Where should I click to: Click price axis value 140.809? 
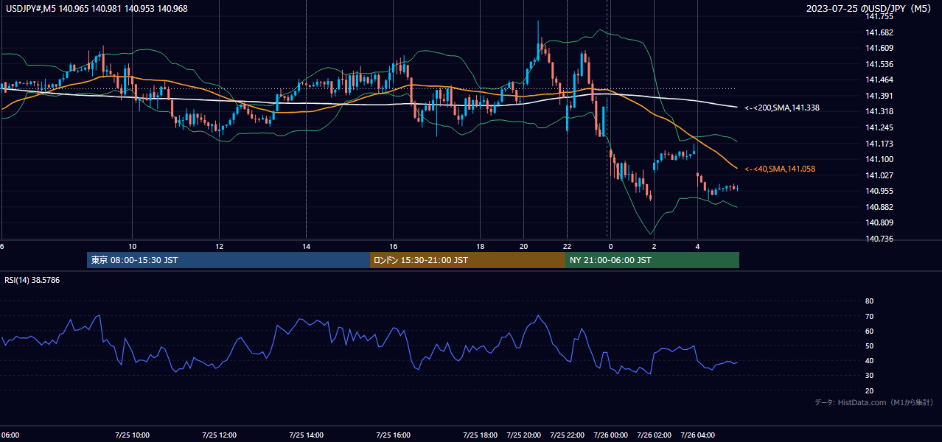pos(880,222)
